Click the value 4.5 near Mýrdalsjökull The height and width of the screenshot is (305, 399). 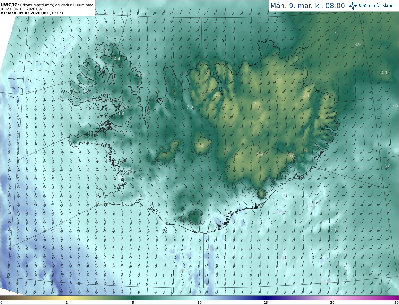tap(181, 219)
